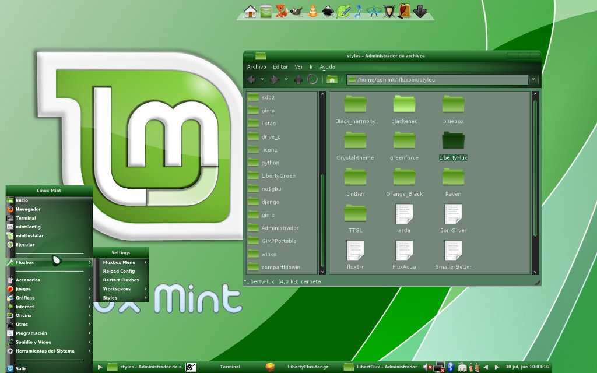Open the Ver menu
Image resolution: width=597 pixels, height=373 pixels.
pos(299,66)
